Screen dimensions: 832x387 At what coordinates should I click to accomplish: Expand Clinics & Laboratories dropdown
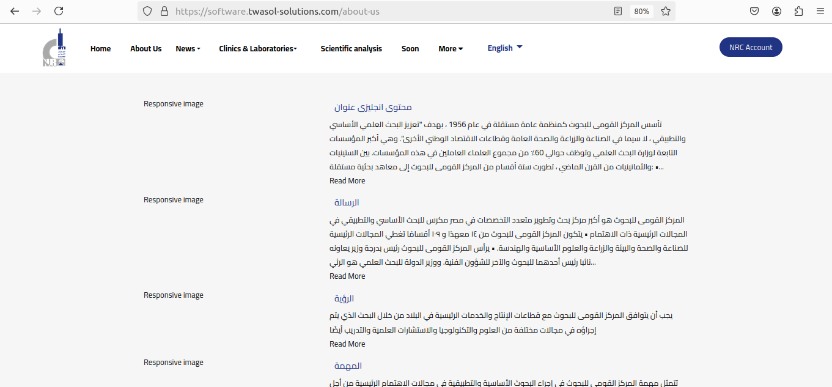(x=257, y=49)
